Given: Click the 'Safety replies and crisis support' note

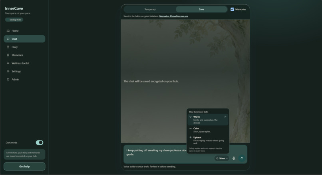Looking at the screenshot, I should click(x=206, y=150).
